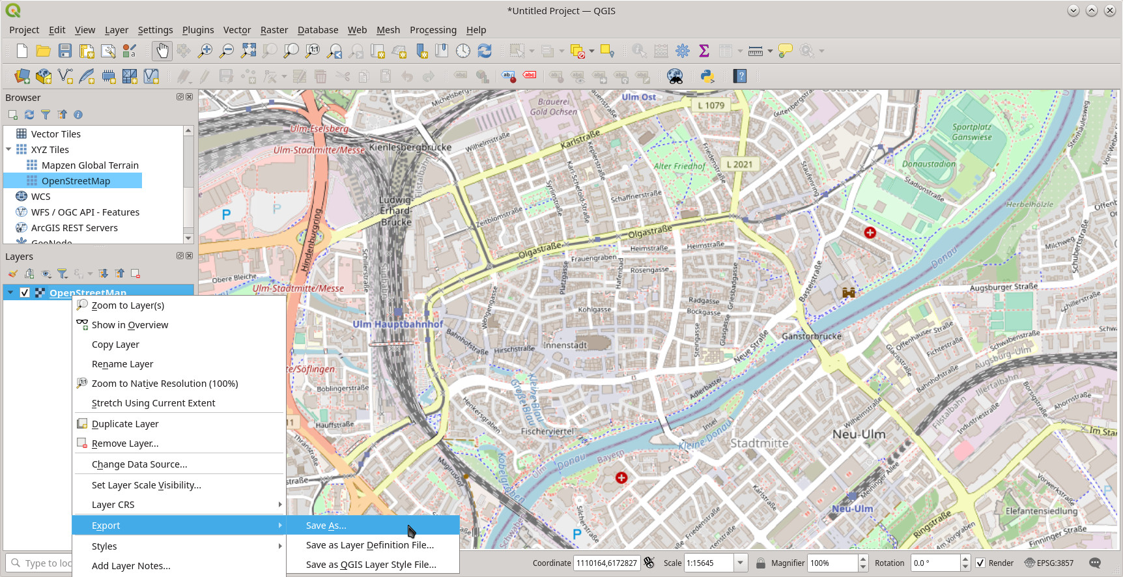Screen dimensions: 1123x577
Task: Select WFS / OGC API - Features item
Action: pyautogui.click(x=85, y=212)
